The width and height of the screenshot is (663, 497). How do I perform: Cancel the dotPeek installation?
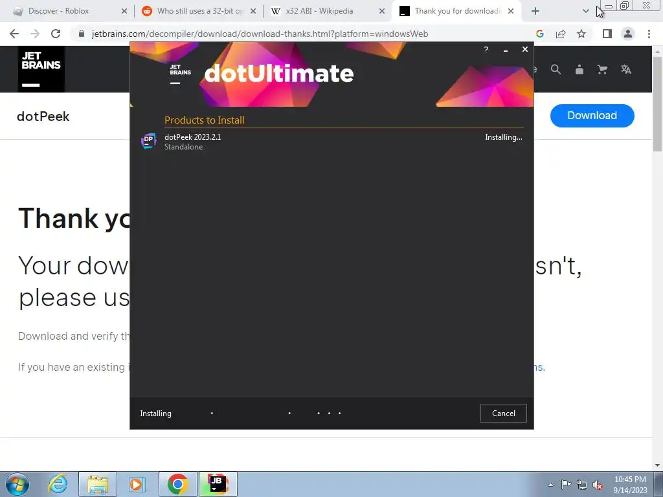coord(503,414)
